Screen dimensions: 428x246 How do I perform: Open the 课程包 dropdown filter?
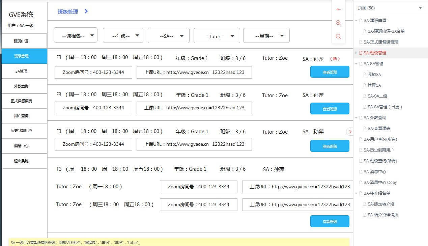tap(76, 35)
